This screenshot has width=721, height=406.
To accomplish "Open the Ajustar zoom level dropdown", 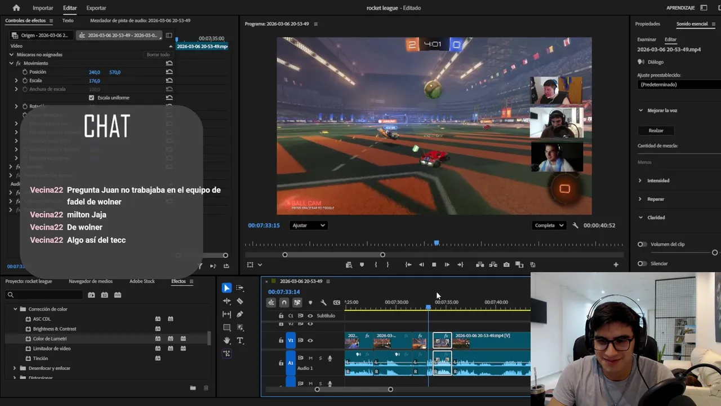I will tap(309, 226).
